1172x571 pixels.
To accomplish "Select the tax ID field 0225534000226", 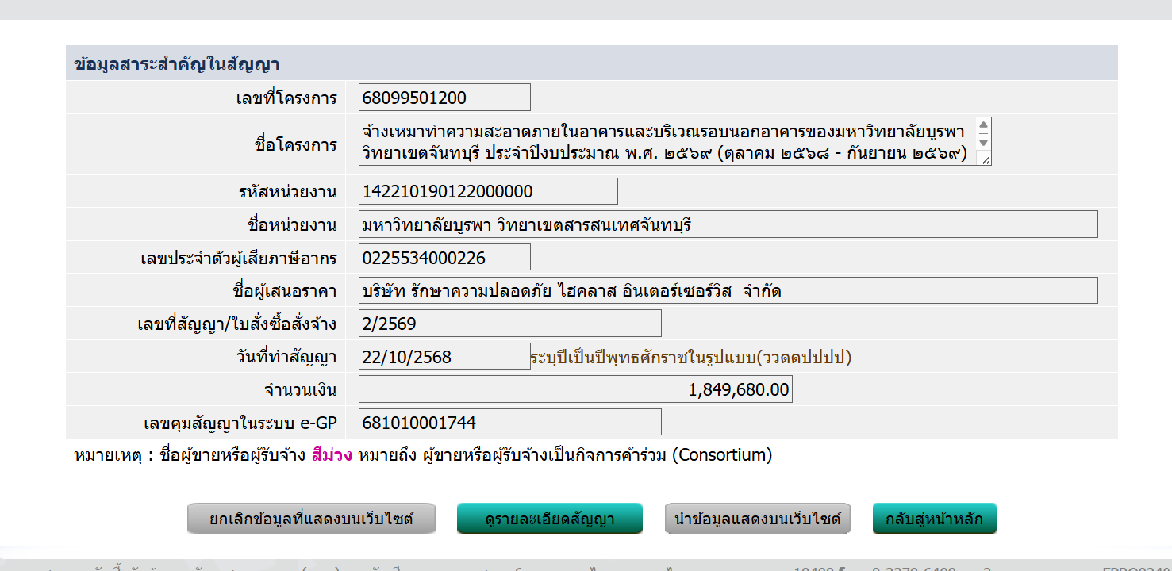I will click(x=444, y=258).
